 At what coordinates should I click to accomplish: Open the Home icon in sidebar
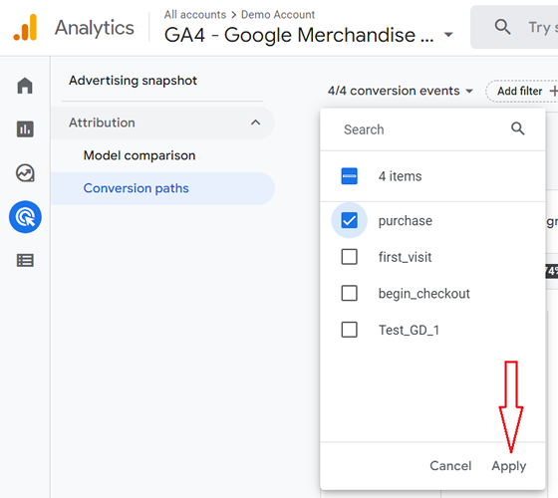click(25, 86)
